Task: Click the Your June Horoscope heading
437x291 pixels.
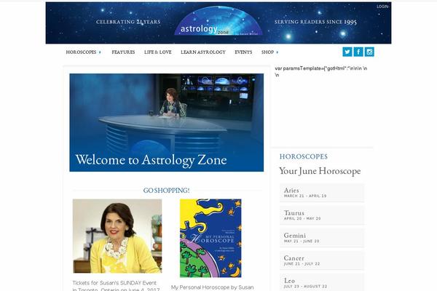Action: click(320, 171)
